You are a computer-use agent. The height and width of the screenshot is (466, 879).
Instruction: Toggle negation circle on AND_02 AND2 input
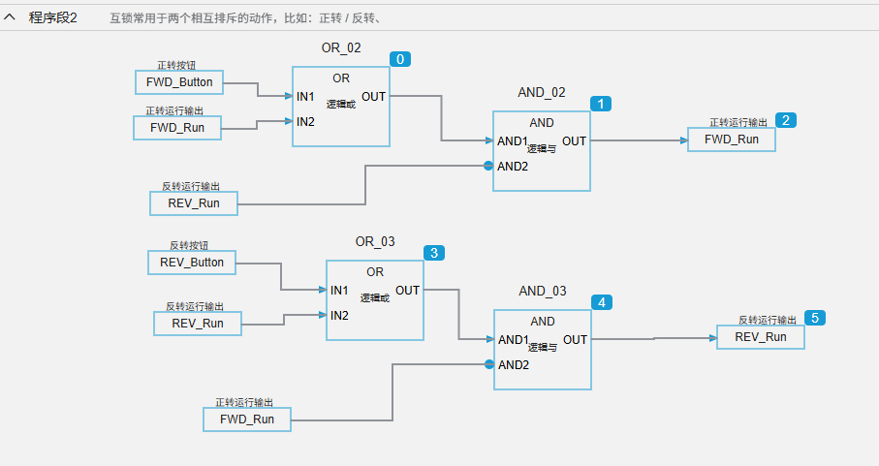pyautogui.click(x=488, y=166)
